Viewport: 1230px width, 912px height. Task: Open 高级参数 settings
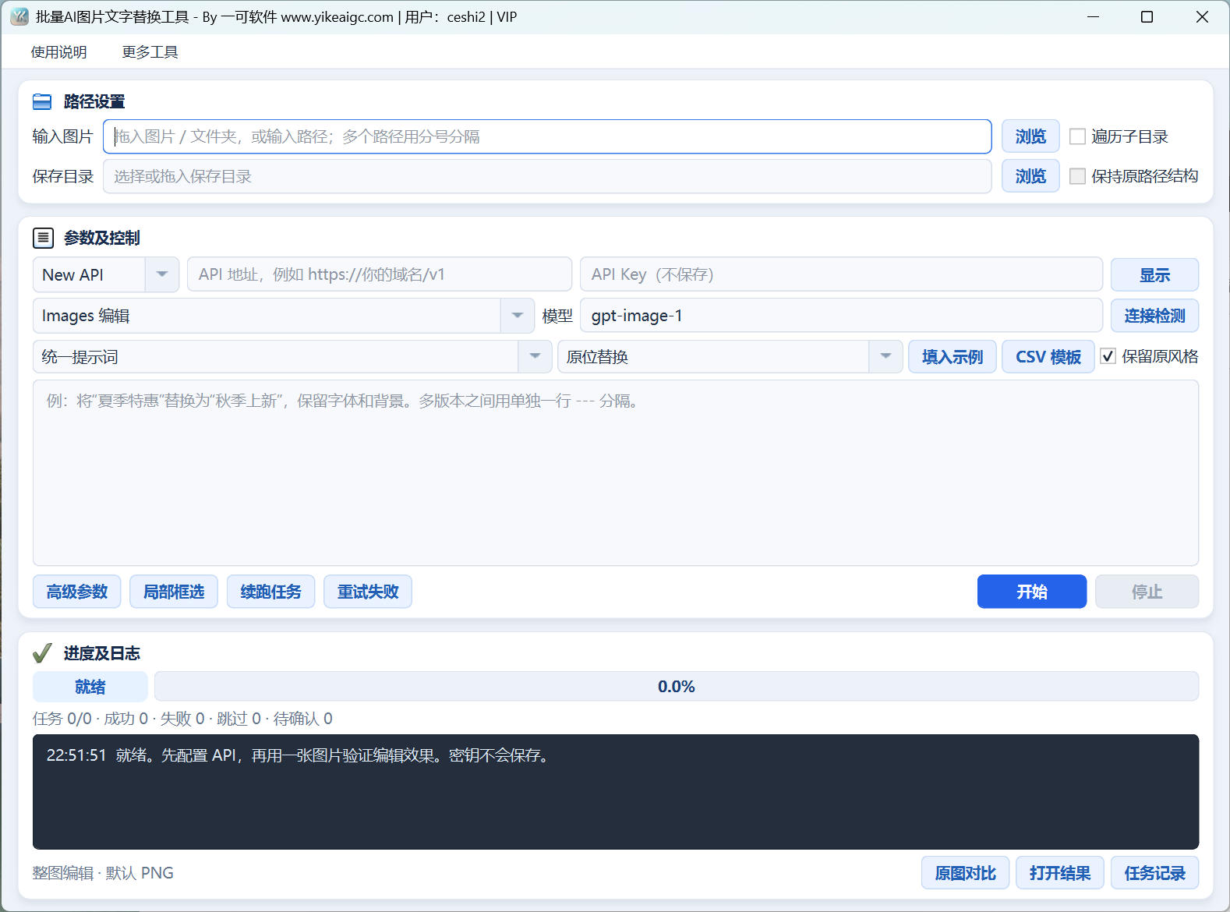[77, 592]
